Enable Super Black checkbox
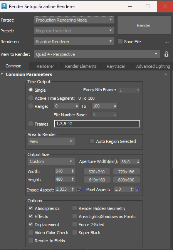 [x=75, y=232]
